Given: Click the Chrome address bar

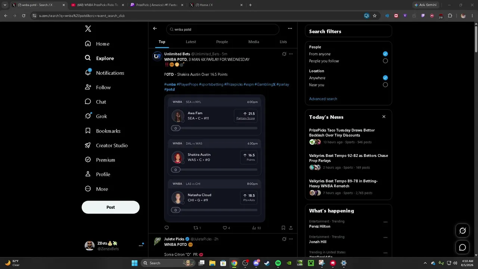Looking at the screenshot, I should tap(198, 16).
